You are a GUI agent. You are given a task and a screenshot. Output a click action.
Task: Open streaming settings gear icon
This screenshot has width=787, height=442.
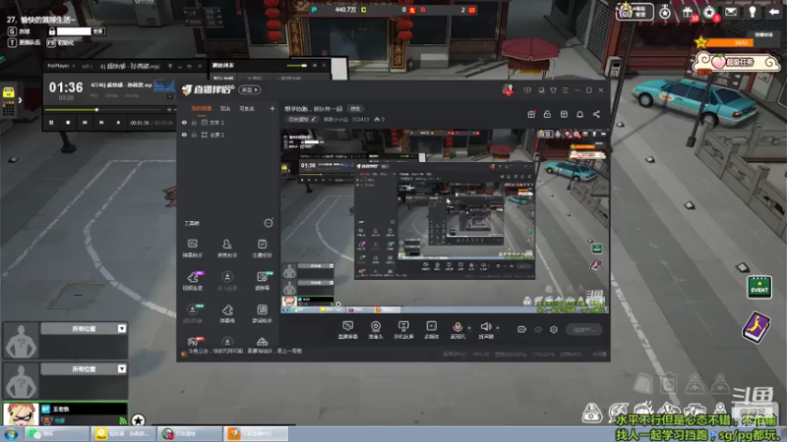(x=554, y=330)
